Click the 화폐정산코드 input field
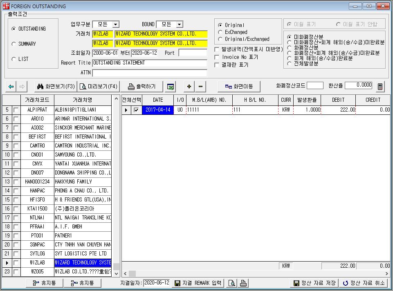The image size is (393, 291). coord(315,85)
